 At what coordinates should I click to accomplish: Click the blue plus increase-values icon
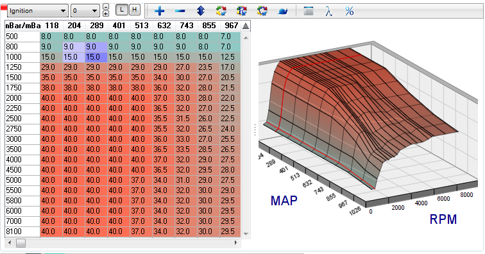159,11
